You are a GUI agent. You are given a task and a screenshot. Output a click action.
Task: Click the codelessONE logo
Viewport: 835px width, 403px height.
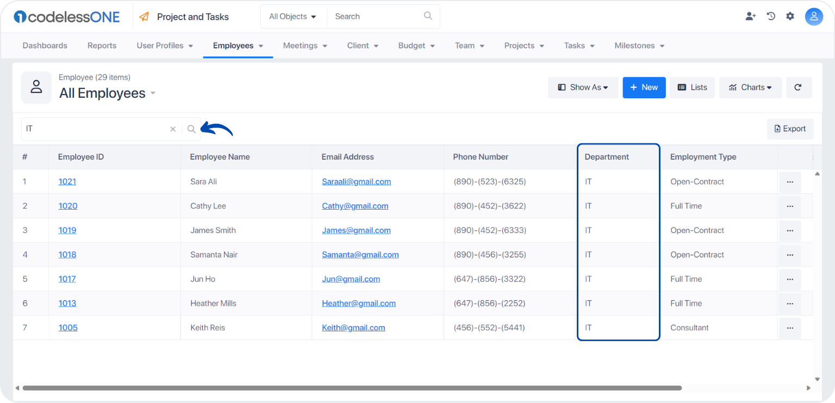[x=67, y=17]
